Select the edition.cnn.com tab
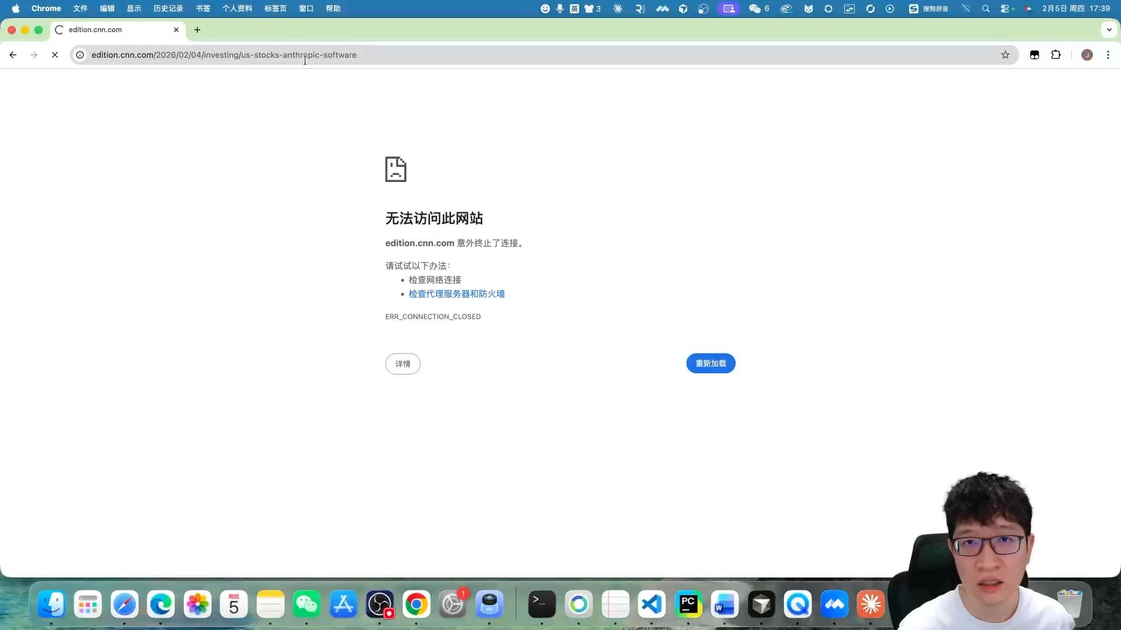Viewport: 1121px width, 630px height. [x=111, y=30]
